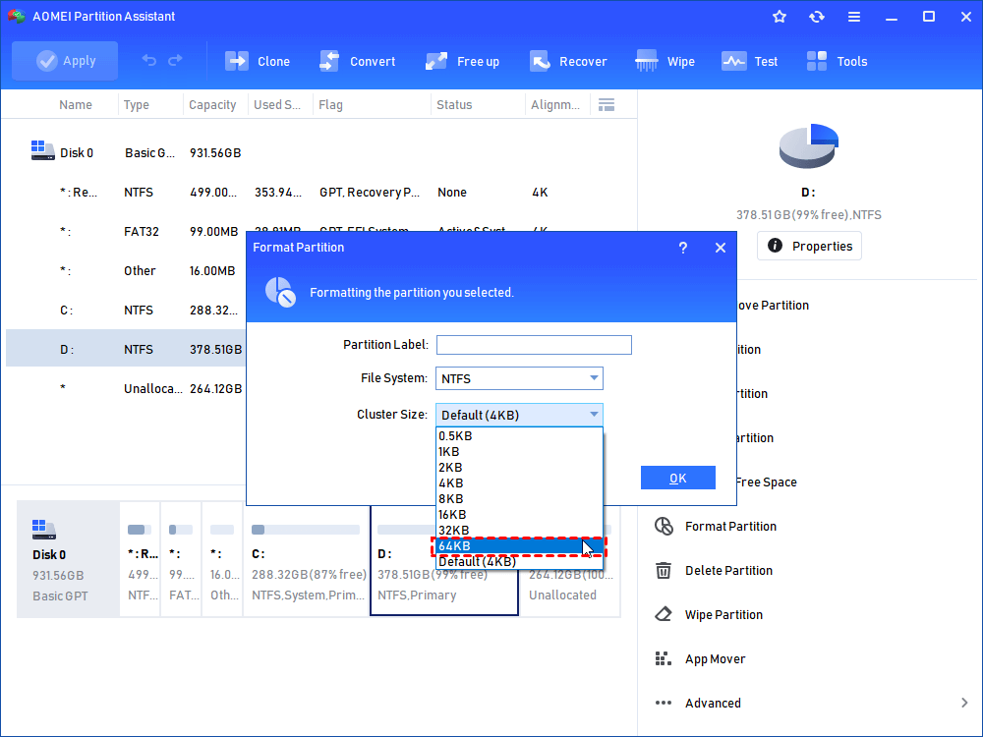The height and width of the screenshot is (737, 983).
Task: Open the Clone tool
Action: coord(257,61)
